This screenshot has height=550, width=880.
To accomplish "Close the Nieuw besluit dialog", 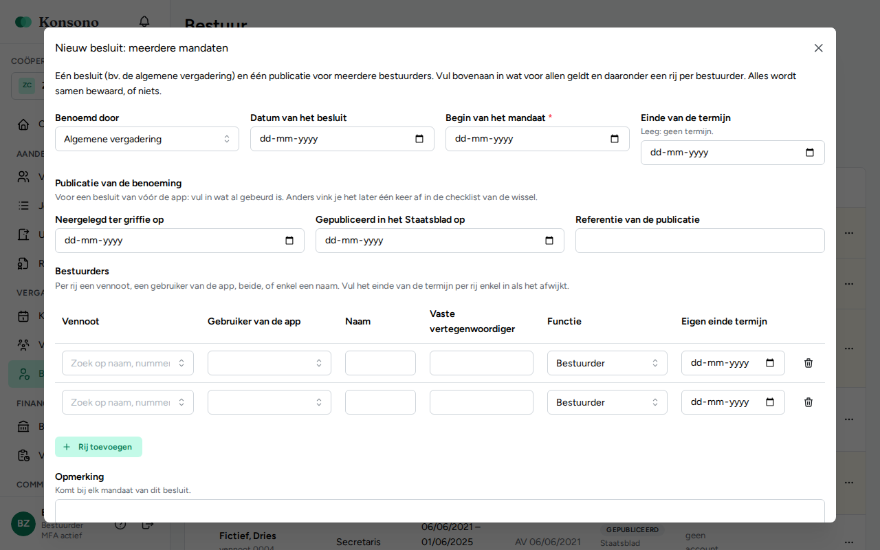I will point(818,48).
